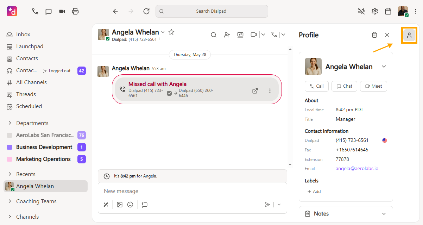Open missed call in new window icon
Viewport: 423px width, 225px height.
(255, 91)
